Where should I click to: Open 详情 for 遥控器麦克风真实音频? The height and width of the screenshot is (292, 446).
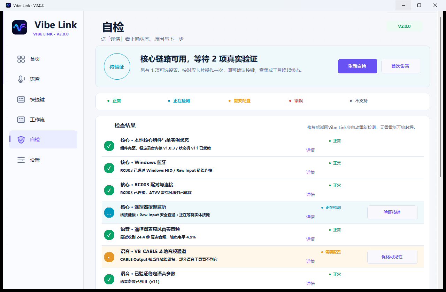click(x=310, y=239)
